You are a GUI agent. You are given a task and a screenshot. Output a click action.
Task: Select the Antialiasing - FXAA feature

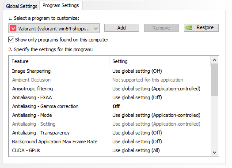pyautogui.click(x=32, y=97)
